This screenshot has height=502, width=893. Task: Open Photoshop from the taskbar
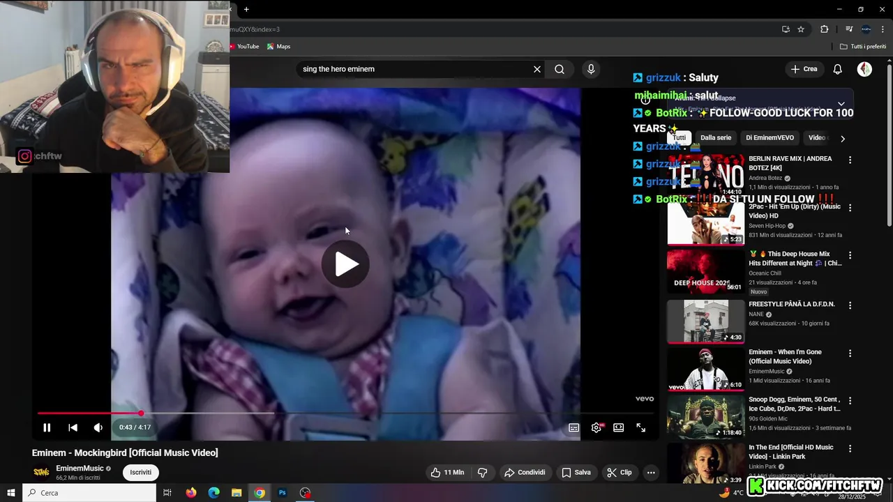coord(283,493)
